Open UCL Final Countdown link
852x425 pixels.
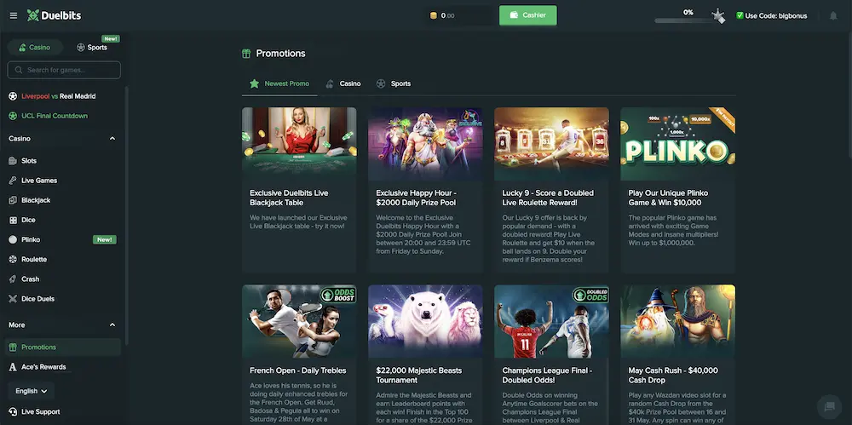pyautogui.click(x=55, y=116)
